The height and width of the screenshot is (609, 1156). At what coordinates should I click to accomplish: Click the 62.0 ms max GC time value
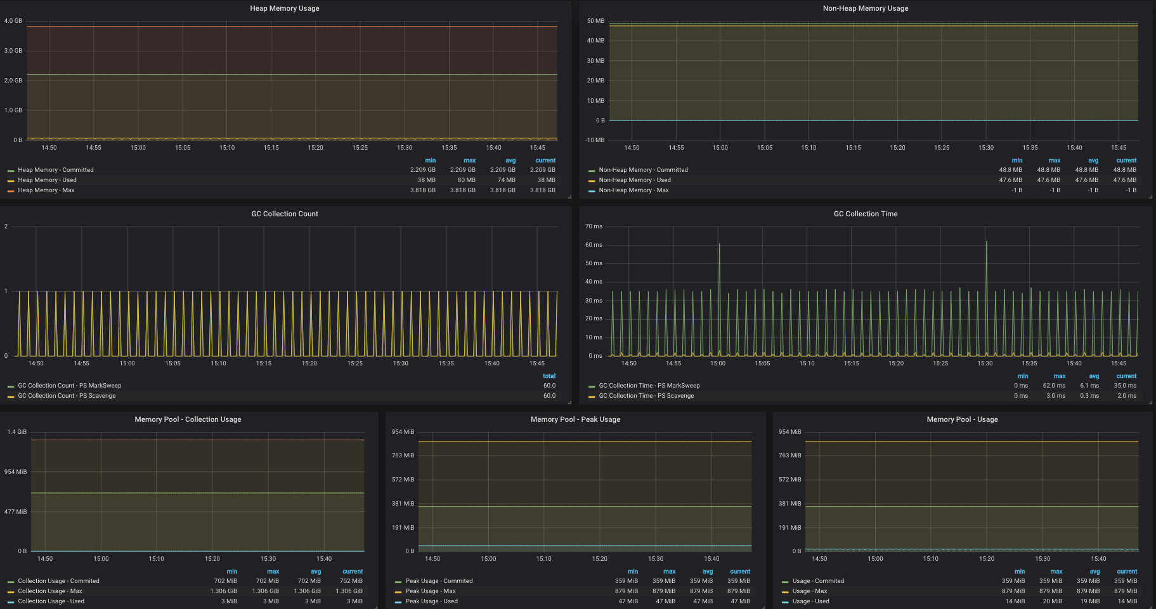tap(1054, 386)
